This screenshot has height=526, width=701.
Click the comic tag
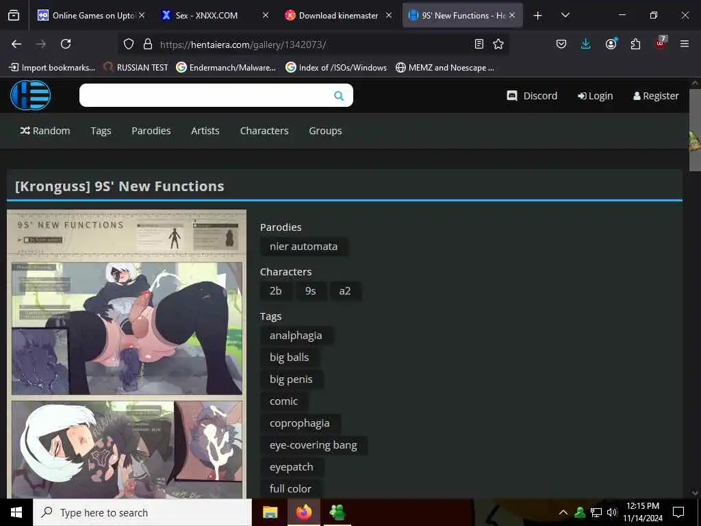tap(284, 401)
